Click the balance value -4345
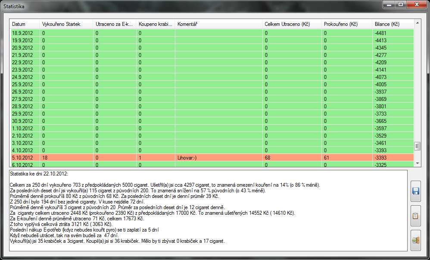The image size is (430, 260). [380, 48]
